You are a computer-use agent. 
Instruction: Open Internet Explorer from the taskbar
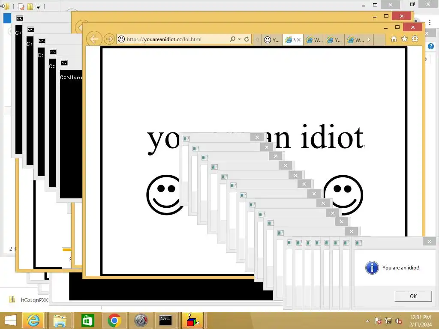[x=33, y=320]
